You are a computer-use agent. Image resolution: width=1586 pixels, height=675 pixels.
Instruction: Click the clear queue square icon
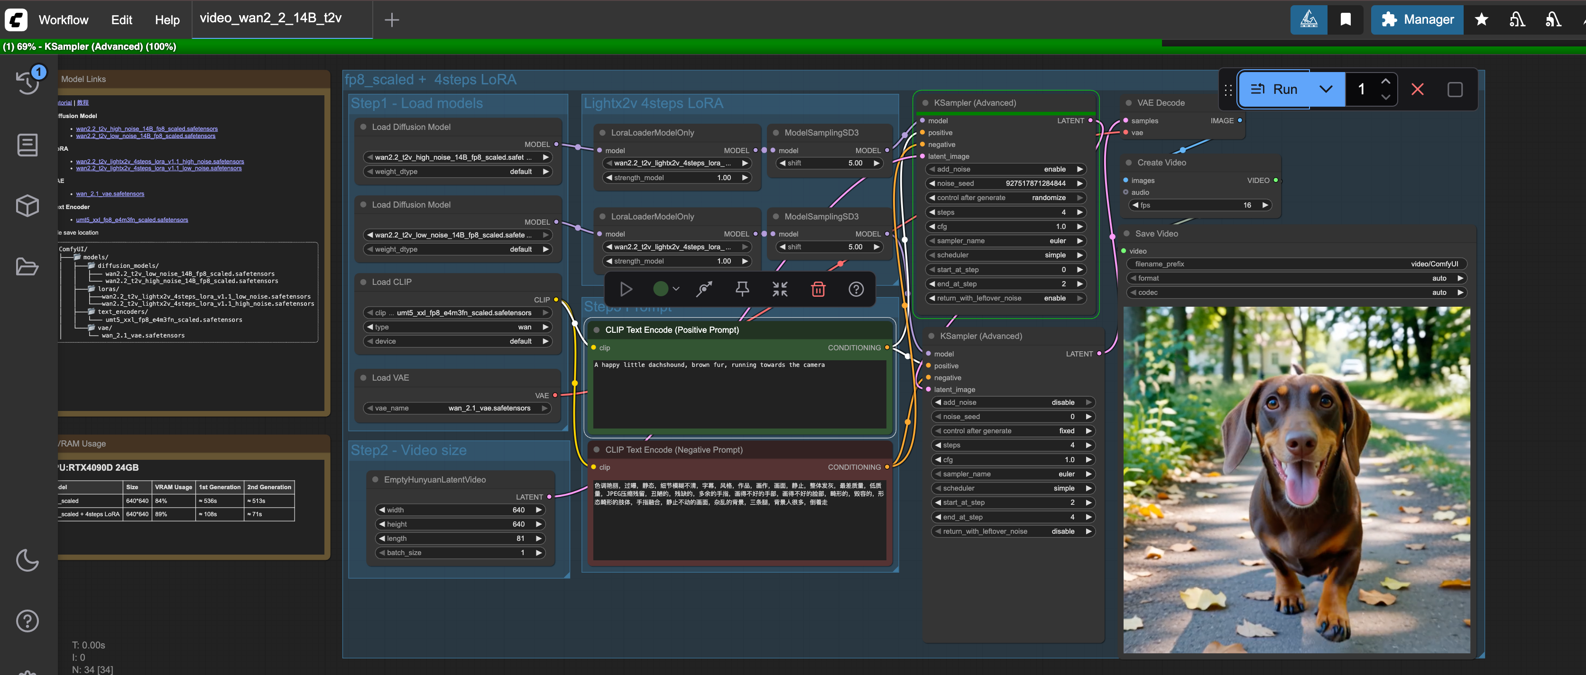[1455, 89]
